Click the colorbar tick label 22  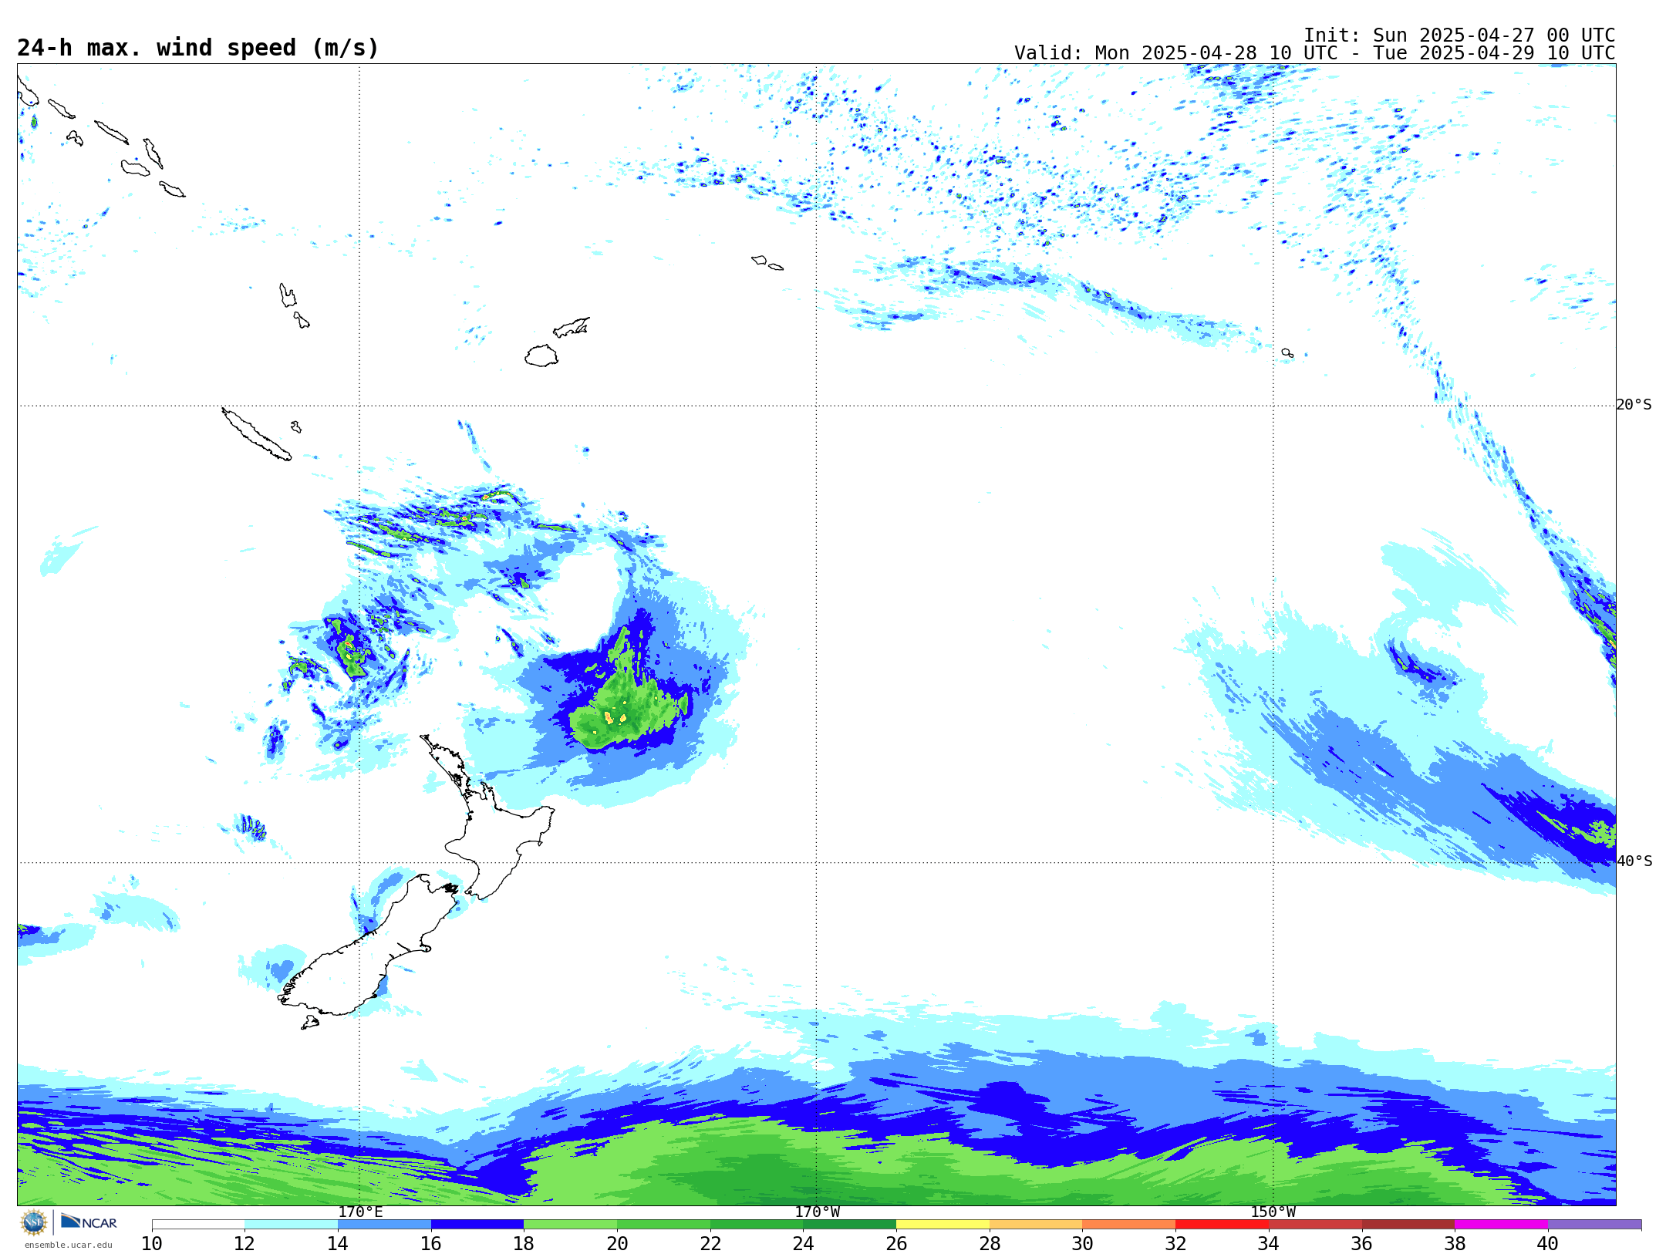tap(710, 1243)
